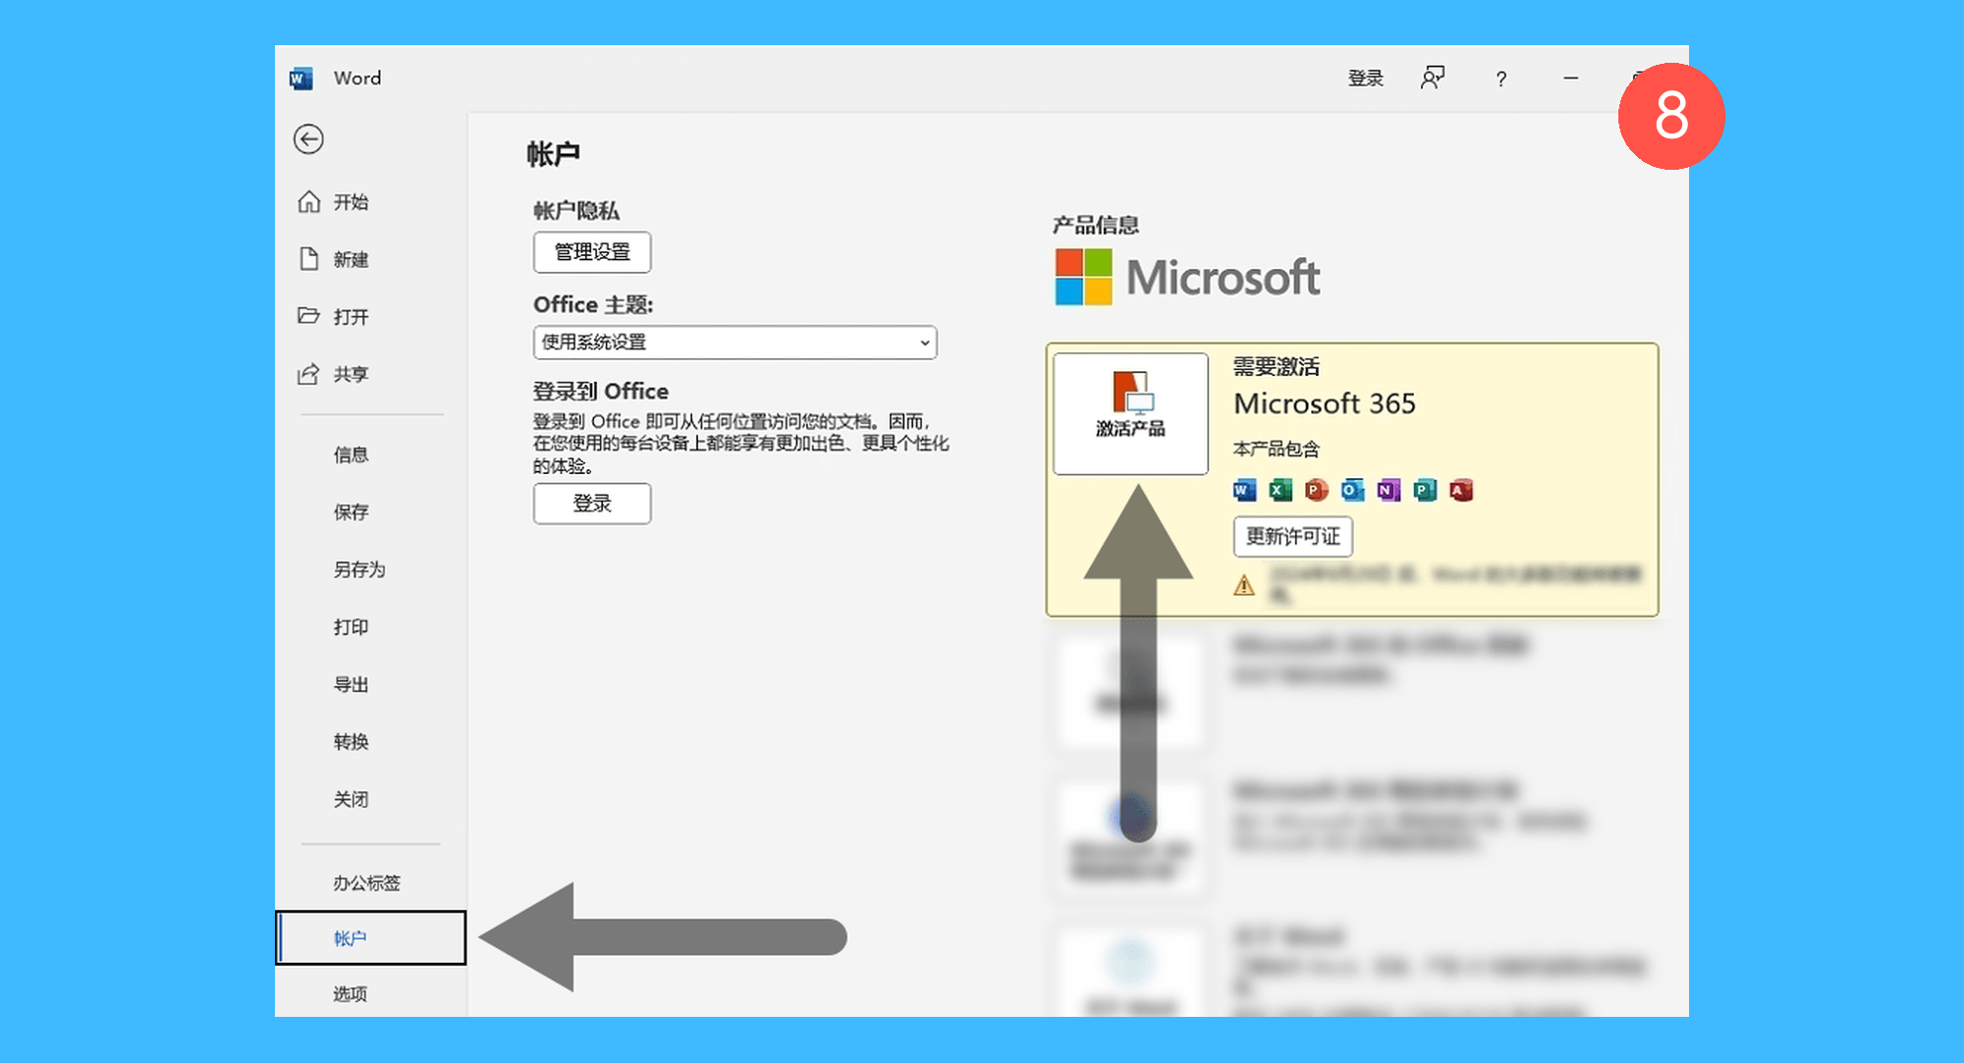Open 信息 in the sidebar
The height and width of the screenshot is (1063, 1964).
[x=351, y=454]
